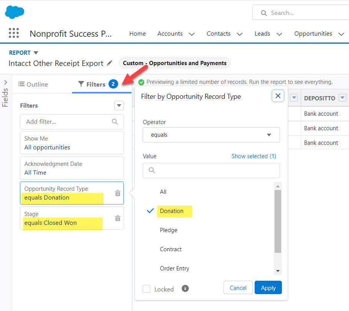349x311 pixels.
Task: Edit report name with pencil icon
Action: click(x=110, y=63)
